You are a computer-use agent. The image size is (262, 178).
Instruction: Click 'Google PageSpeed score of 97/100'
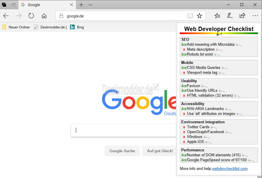[x=217, y=160]
